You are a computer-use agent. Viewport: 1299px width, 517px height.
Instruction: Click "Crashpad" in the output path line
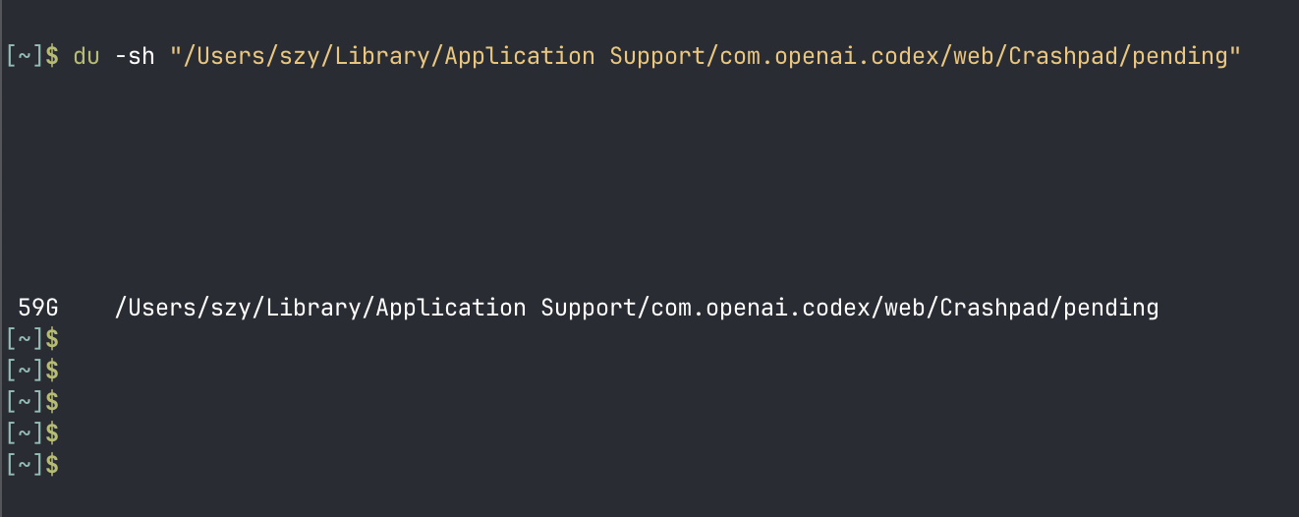(x=994, y=308)
